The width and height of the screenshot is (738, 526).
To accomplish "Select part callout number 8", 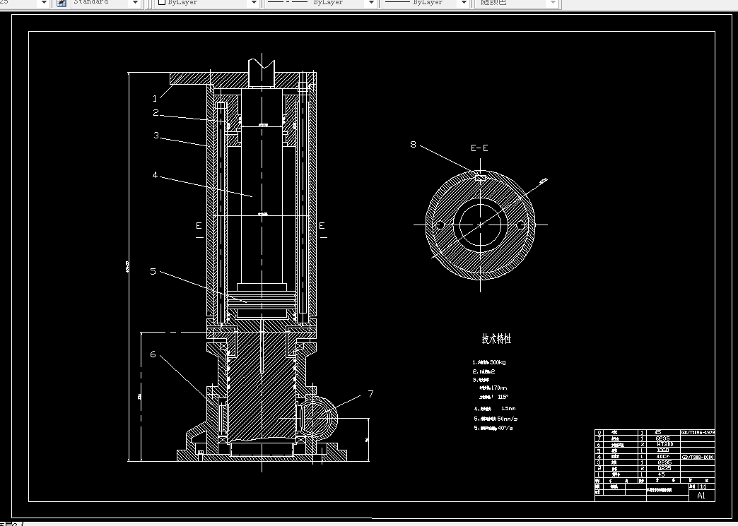I will (414, 144).
